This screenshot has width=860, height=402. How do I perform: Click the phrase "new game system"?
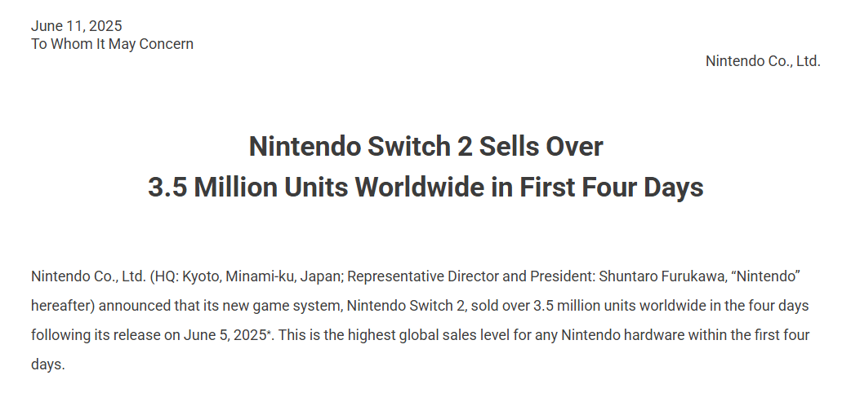(x=293, y=306)
